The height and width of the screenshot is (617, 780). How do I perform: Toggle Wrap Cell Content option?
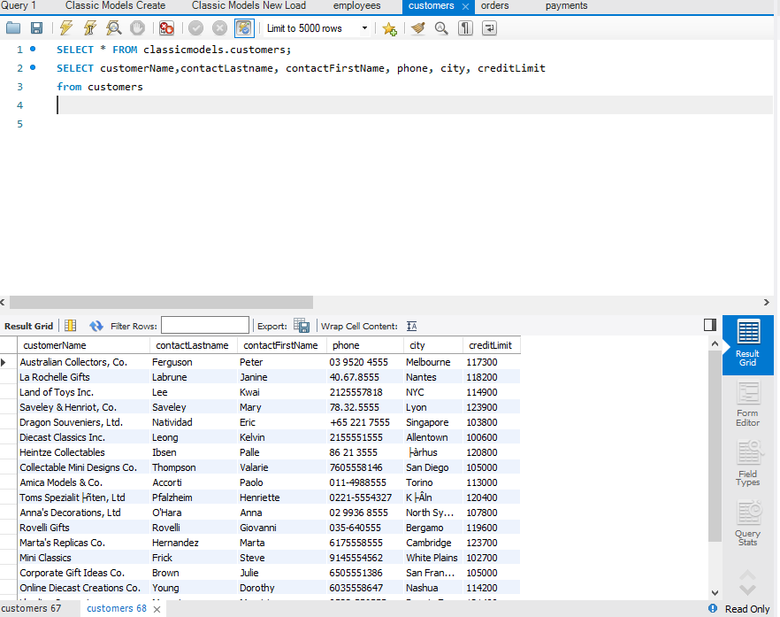(x=412, y=326)
